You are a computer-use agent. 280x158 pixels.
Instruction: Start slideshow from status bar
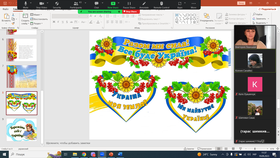240,149
